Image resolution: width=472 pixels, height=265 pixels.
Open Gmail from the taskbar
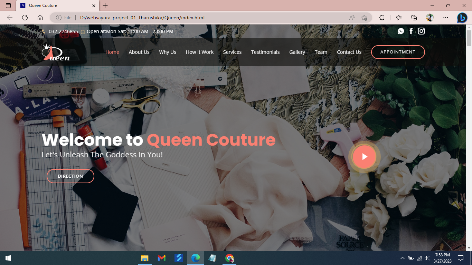pyautogui.click(x=161, y=258)
